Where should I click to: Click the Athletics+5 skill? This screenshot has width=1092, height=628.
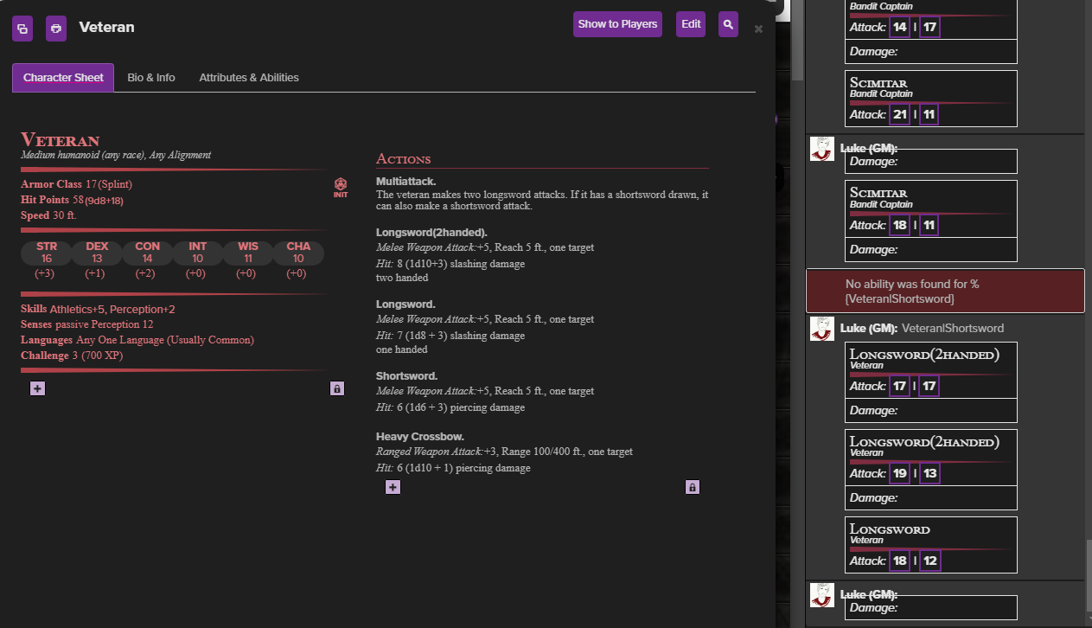point(77,310)
